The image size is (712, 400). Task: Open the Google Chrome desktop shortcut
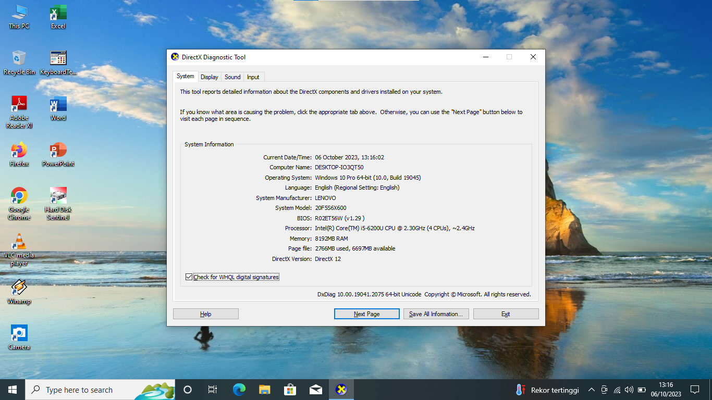pos(19,197)
